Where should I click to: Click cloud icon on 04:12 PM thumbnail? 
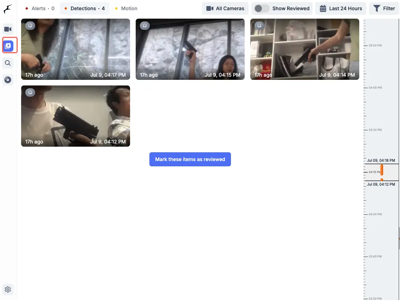[30, 92]
